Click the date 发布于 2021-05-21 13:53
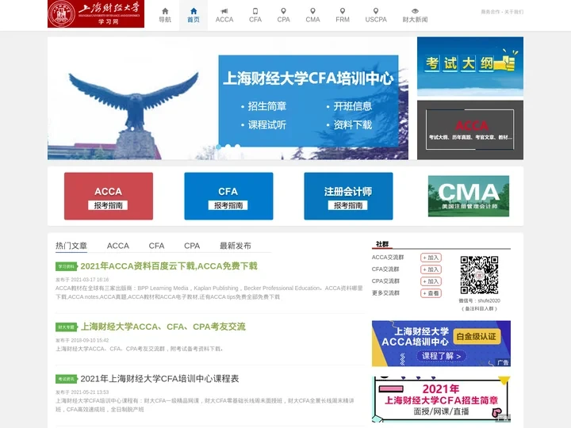The image size is (571, 428). 82,392
